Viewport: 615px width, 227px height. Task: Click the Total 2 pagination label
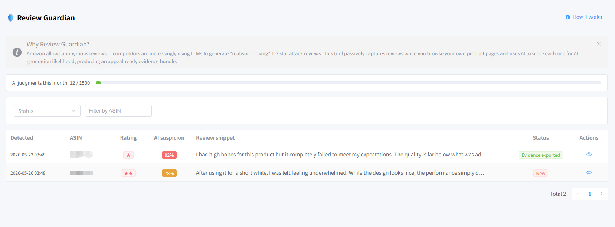tap(558, 194)
